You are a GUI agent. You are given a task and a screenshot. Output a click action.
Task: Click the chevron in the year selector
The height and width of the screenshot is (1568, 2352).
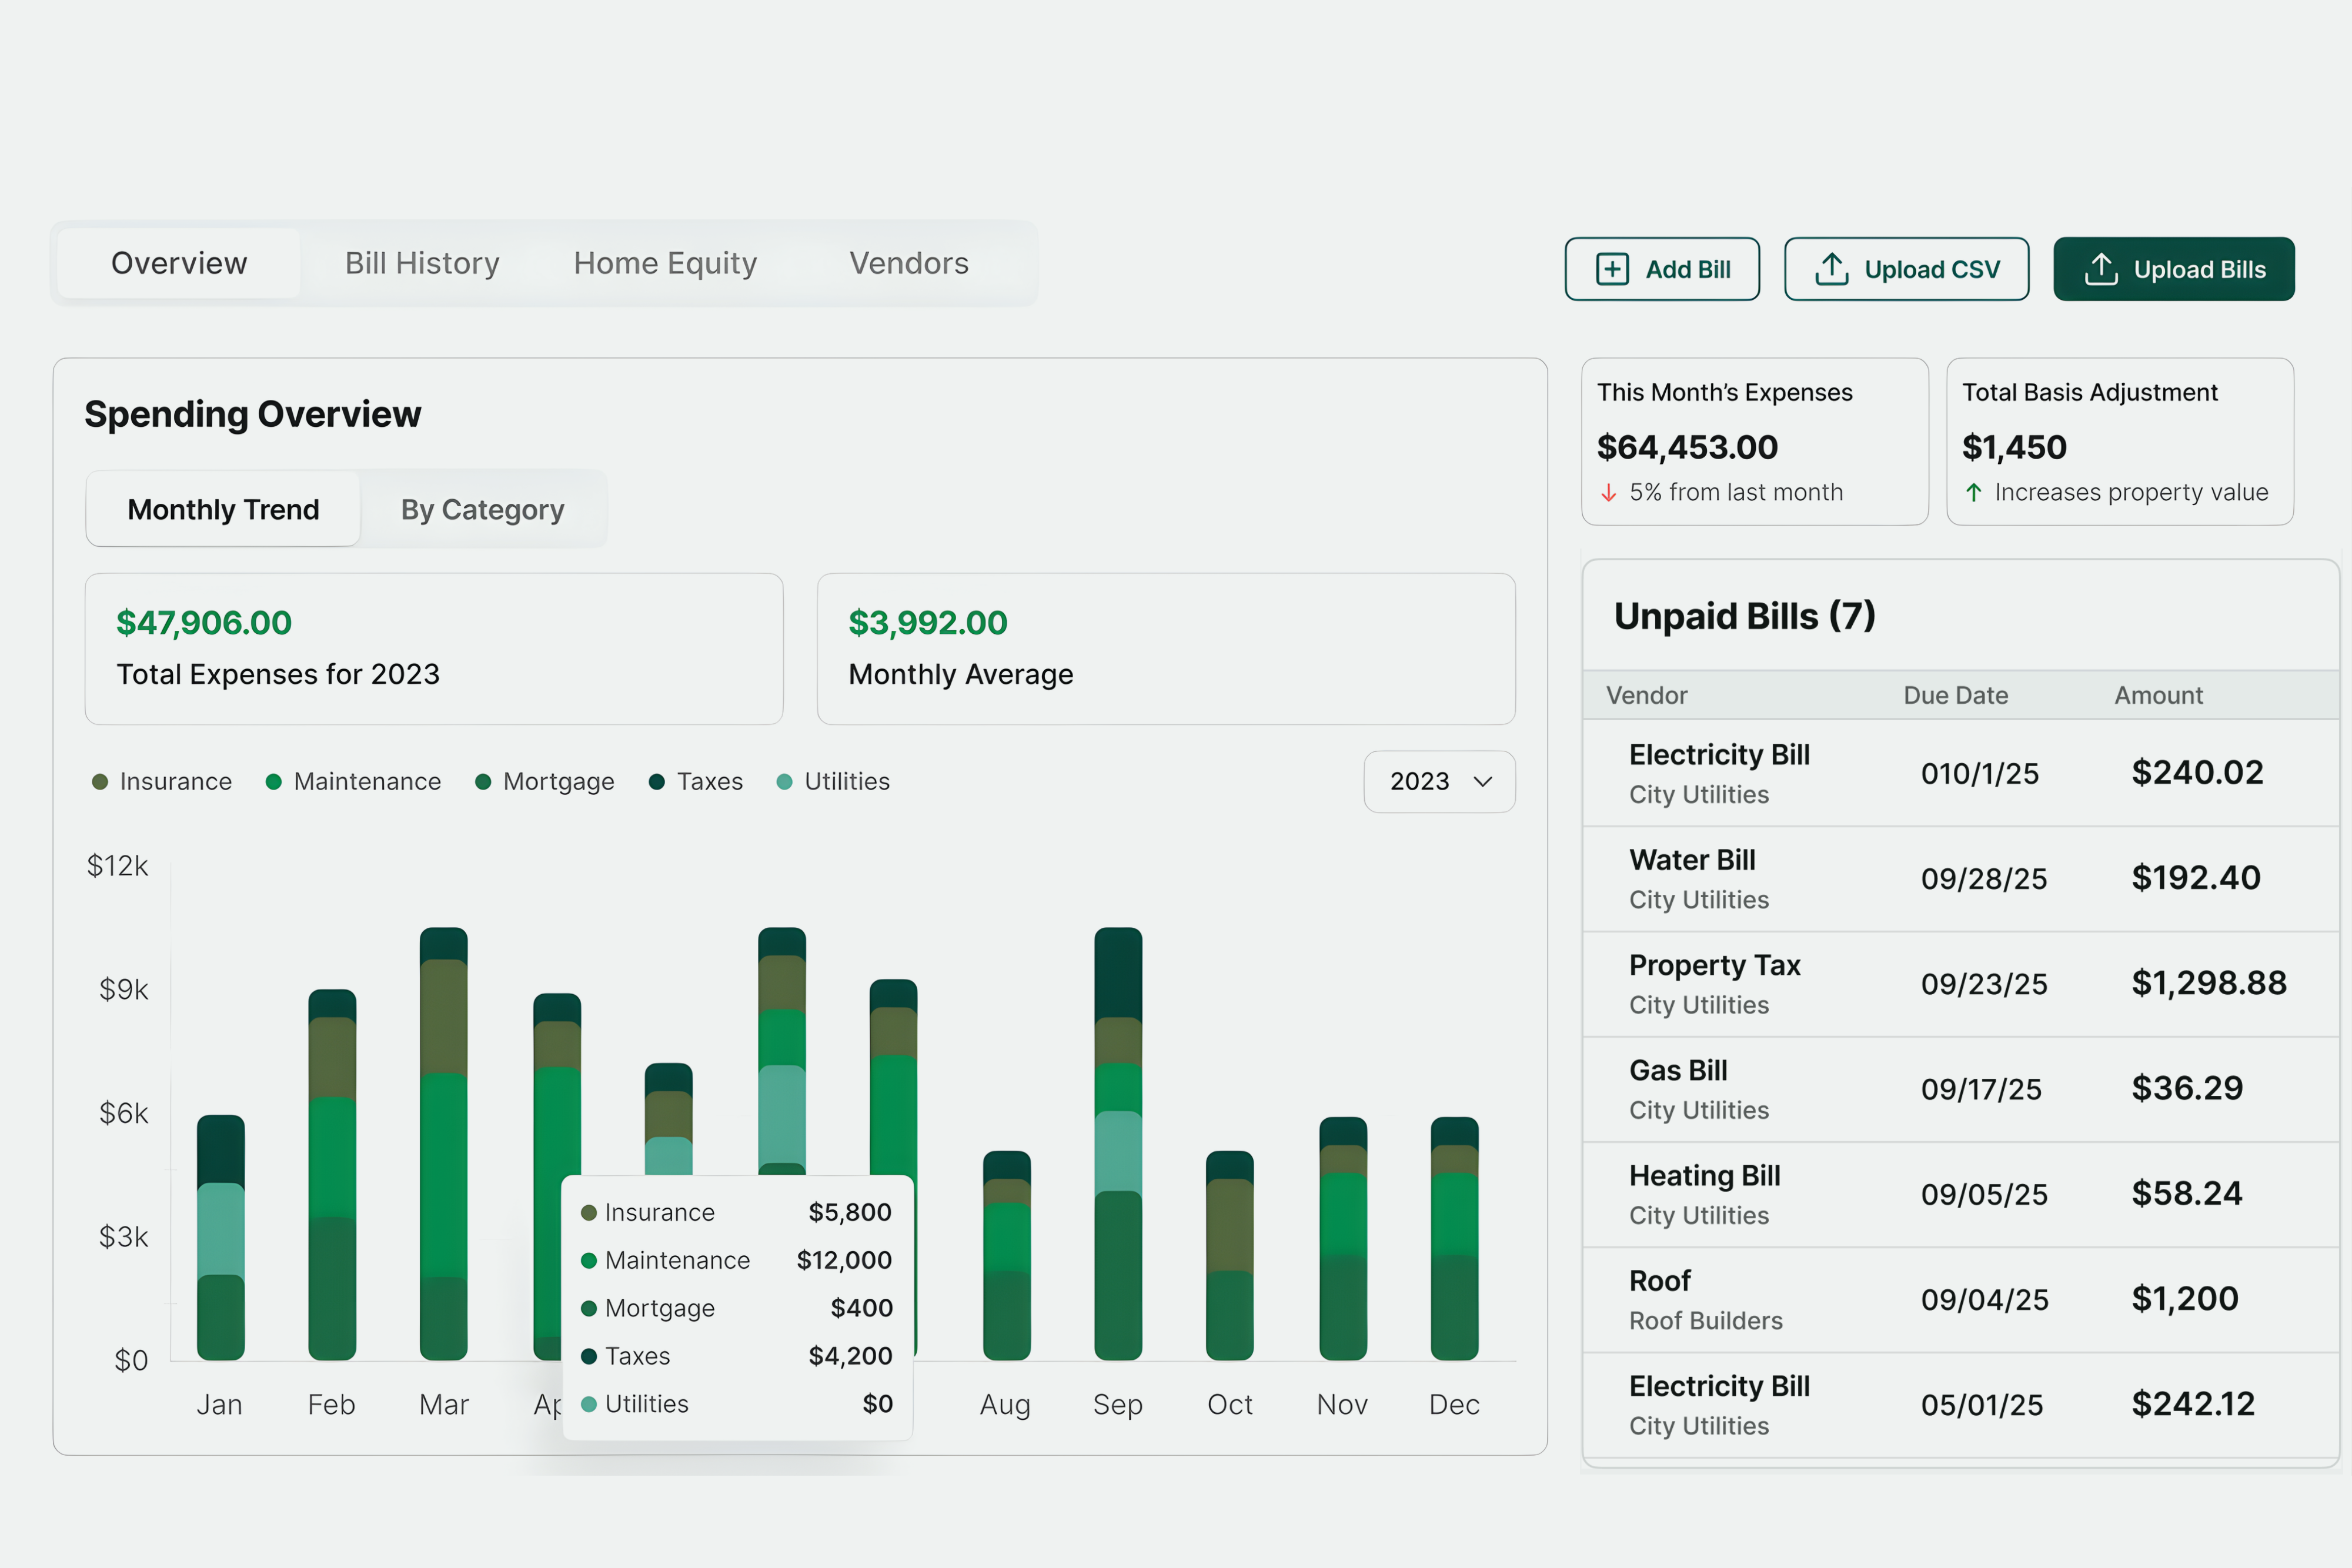[x=1483, y=782]
